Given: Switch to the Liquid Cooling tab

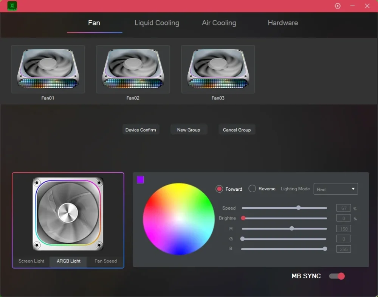Looking at the screenshot, I should 157,23.
